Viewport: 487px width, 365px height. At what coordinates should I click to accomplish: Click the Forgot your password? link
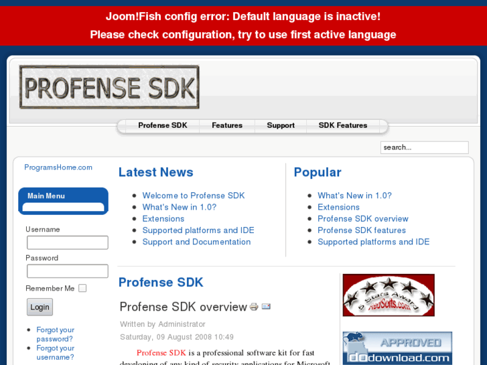[x=56, y=334]
